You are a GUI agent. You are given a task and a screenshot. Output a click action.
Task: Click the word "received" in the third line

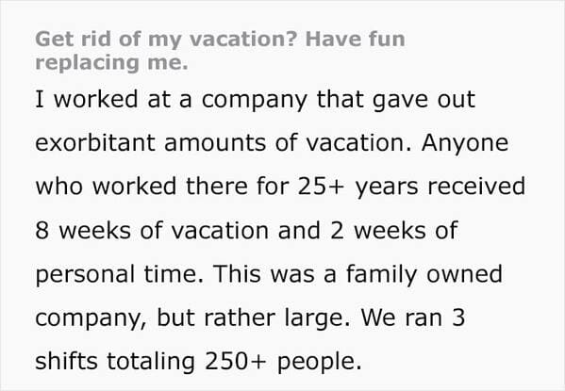(476, 187)
